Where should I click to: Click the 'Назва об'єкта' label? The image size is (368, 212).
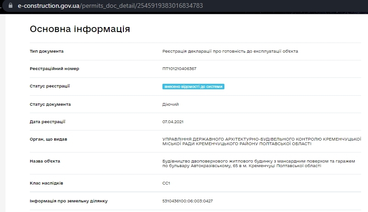click(45, 161)
